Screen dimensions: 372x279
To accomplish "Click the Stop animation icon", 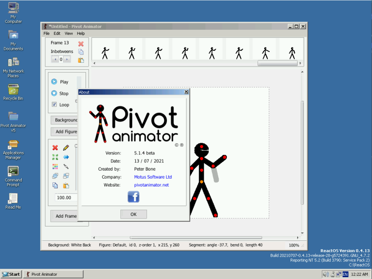I will [x=54, y=93].
